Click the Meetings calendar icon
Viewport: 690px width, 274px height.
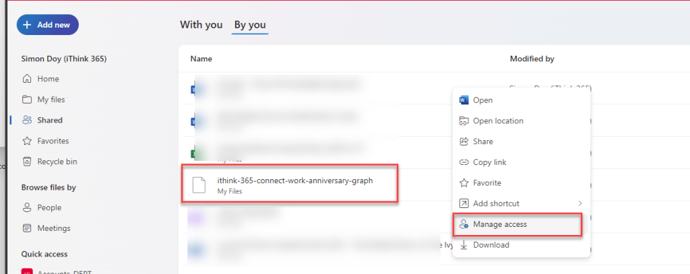click(x=27, y=228)
